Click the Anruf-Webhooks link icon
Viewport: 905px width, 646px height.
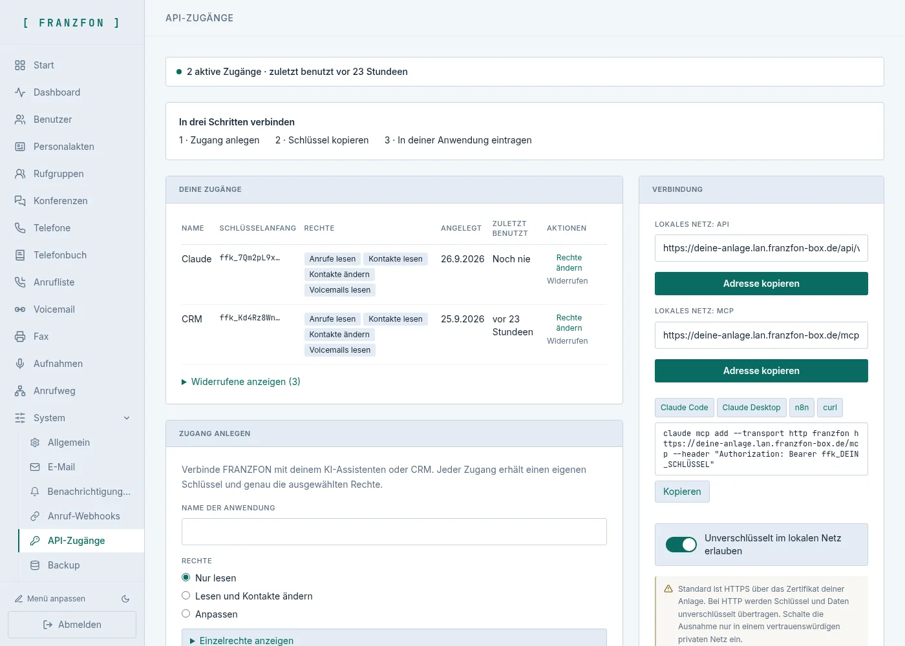point(35,516)
